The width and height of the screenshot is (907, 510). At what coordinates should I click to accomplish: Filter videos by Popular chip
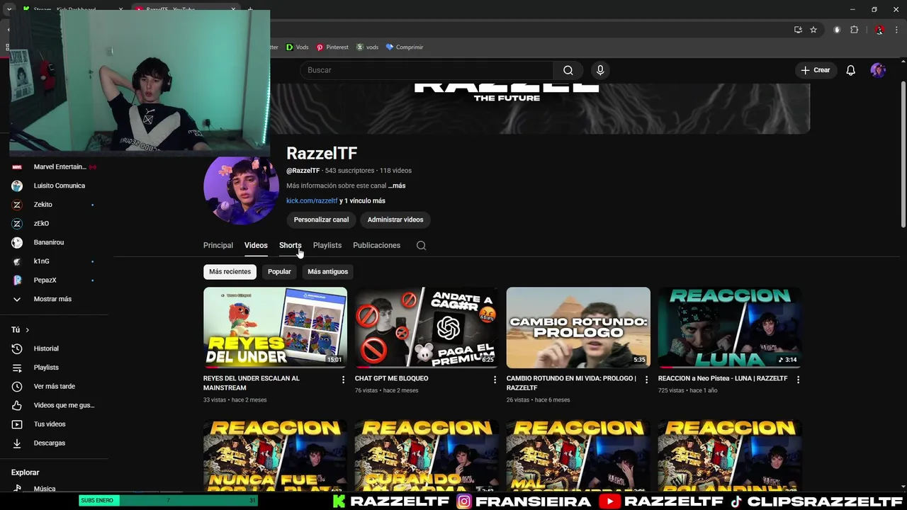coord(279,271)
